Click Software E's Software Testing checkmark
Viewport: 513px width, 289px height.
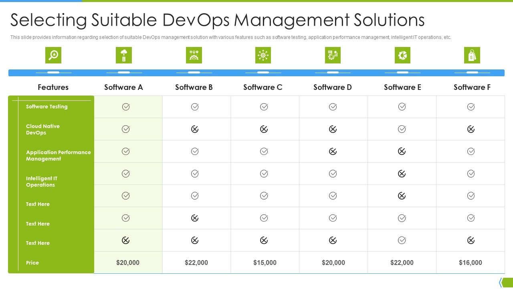402,107
